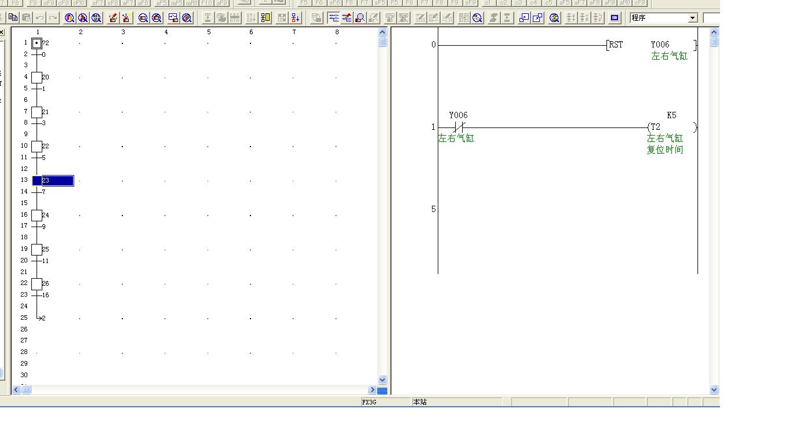Click the blue rectangle icon left of 程序
This screenshot has width=792, height=445.
coord(615,18)
